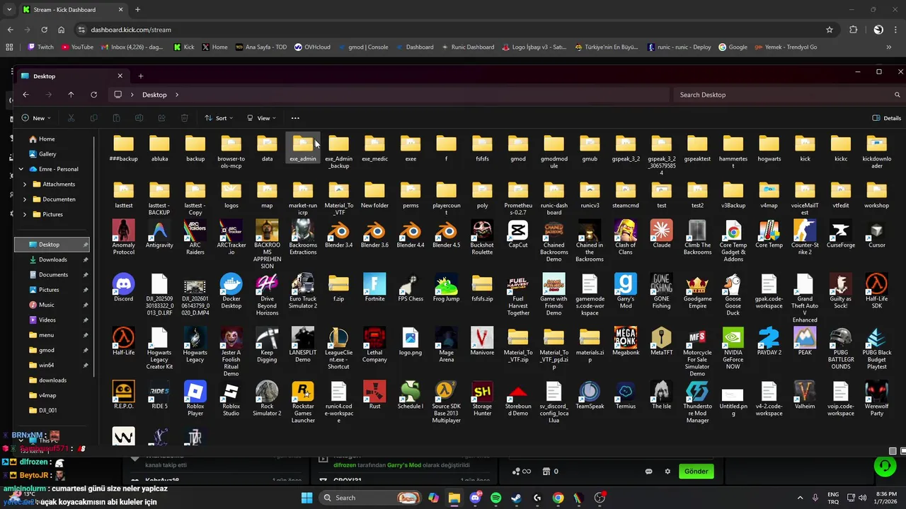906x509 pixels.
Task: Open the CapCut shortcut
Action: point(518,235)
